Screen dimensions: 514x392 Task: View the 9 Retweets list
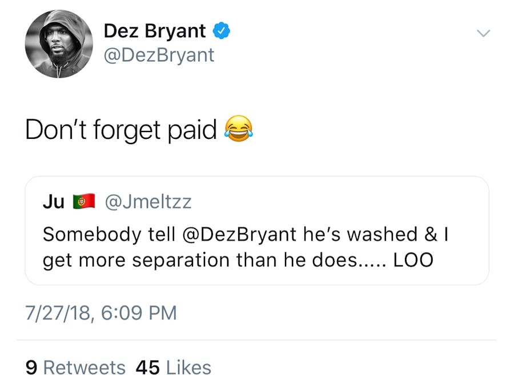pos(75,367)
